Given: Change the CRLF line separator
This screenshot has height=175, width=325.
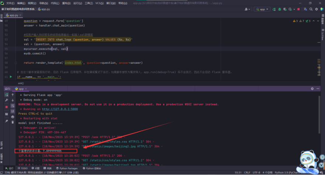Looking at the screenshot, I should tap(247, 172).
